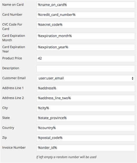Click the Name on Card field
This screenshot has height=163, width=137.
(x=86, y=5)
